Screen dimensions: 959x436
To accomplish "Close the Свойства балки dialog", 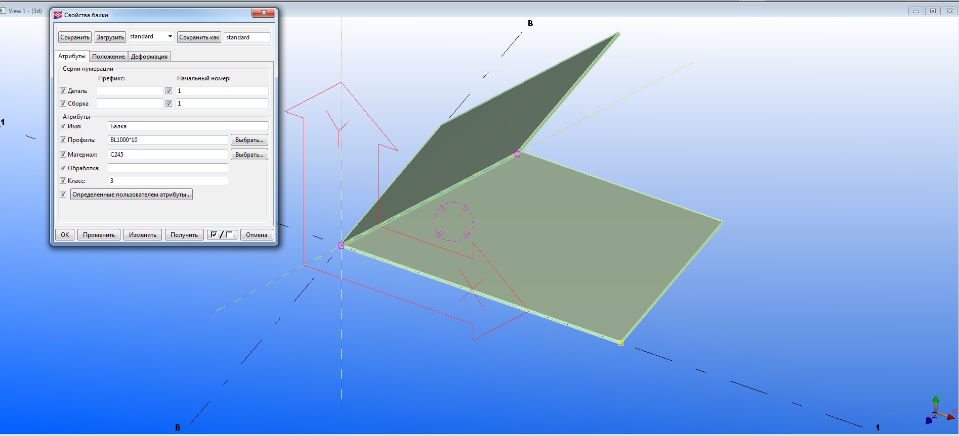I will 264,13.
